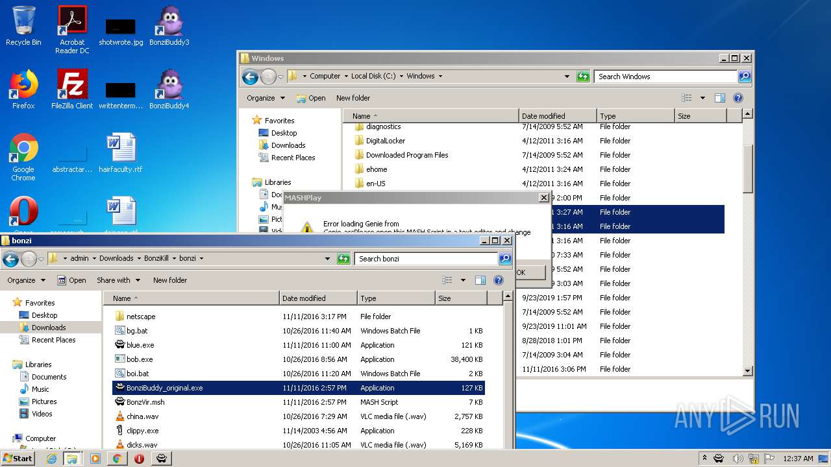
Task: Open view options dropdown in Windows window
Action: point(702,98)
